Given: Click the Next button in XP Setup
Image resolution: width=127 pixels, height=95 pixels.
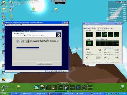Looking at the screenshot, I should click(x=48, y=63).
